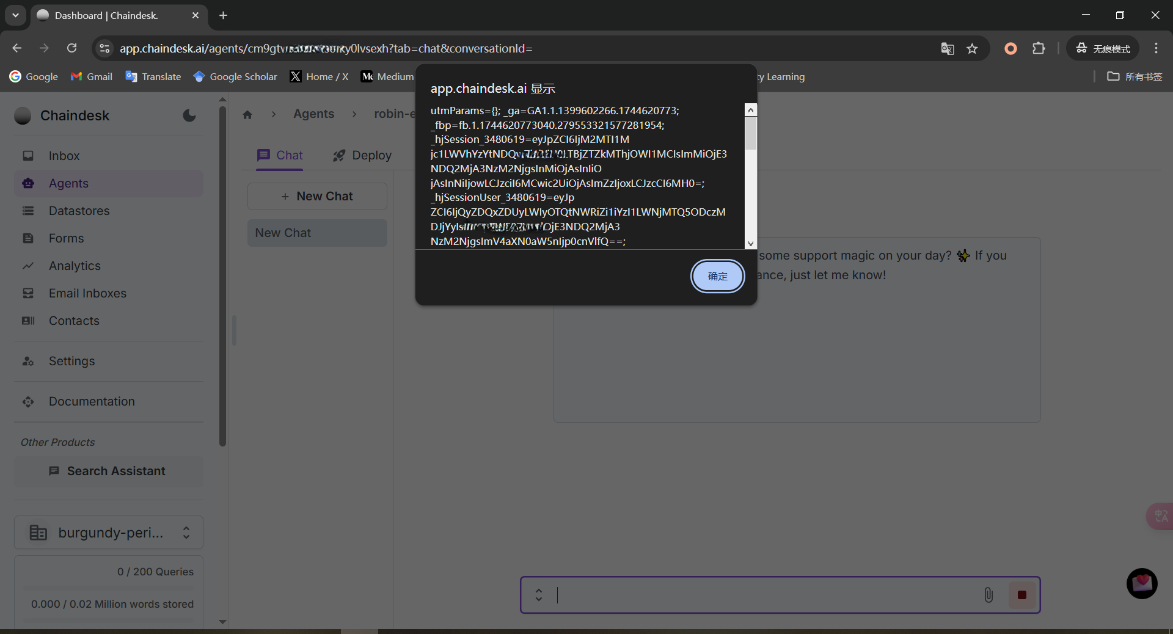Image resolution: width=1173 pixels, height=634 pixels.
Task: Select Agents in sidebar
Action: (109, 183)
